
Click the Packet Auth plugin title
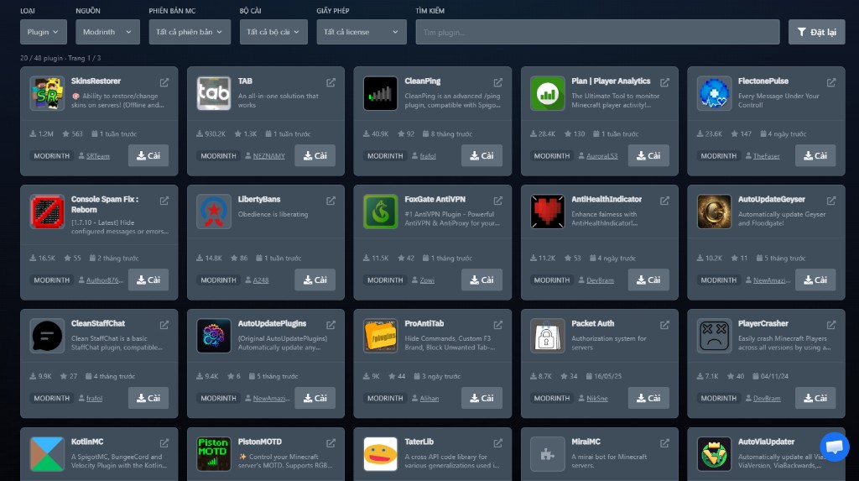[x=593, y=323]
